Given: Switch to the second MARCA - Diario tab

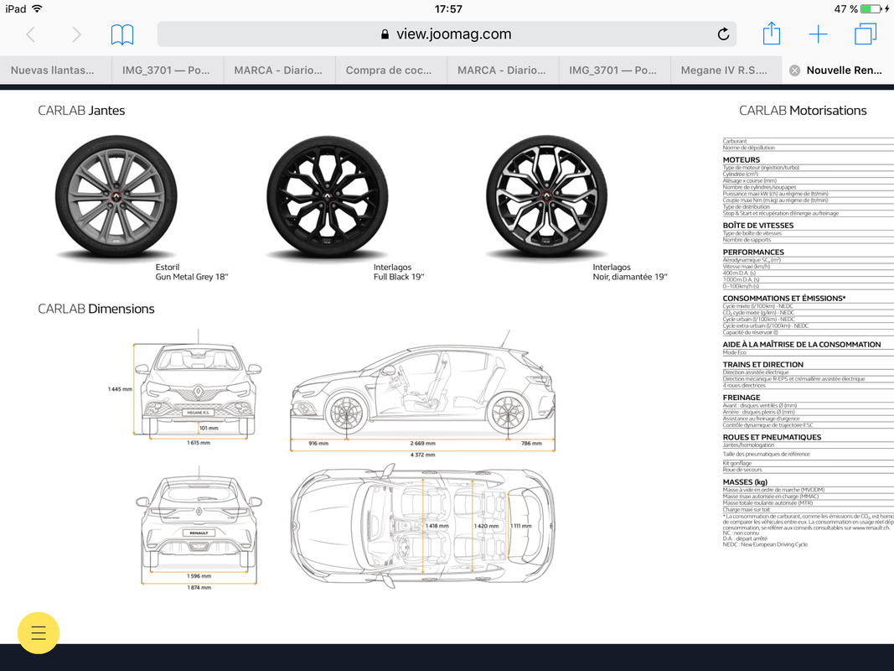Looking at the screenshot, I should [x=503, y=70].
